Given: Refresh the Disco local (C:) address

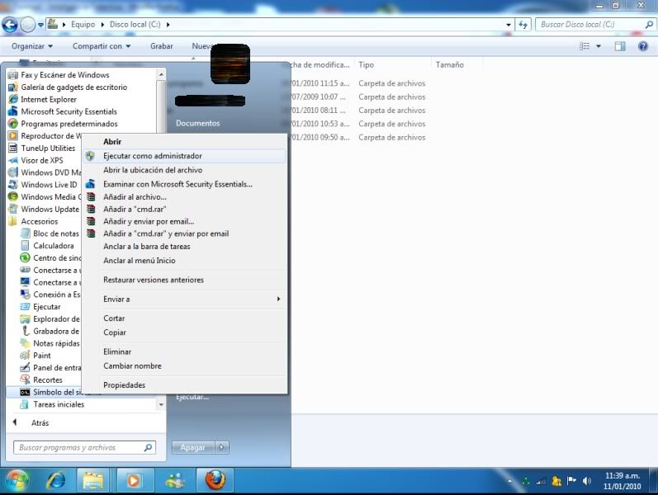Looking at the screenshot, I should point(523,24).
